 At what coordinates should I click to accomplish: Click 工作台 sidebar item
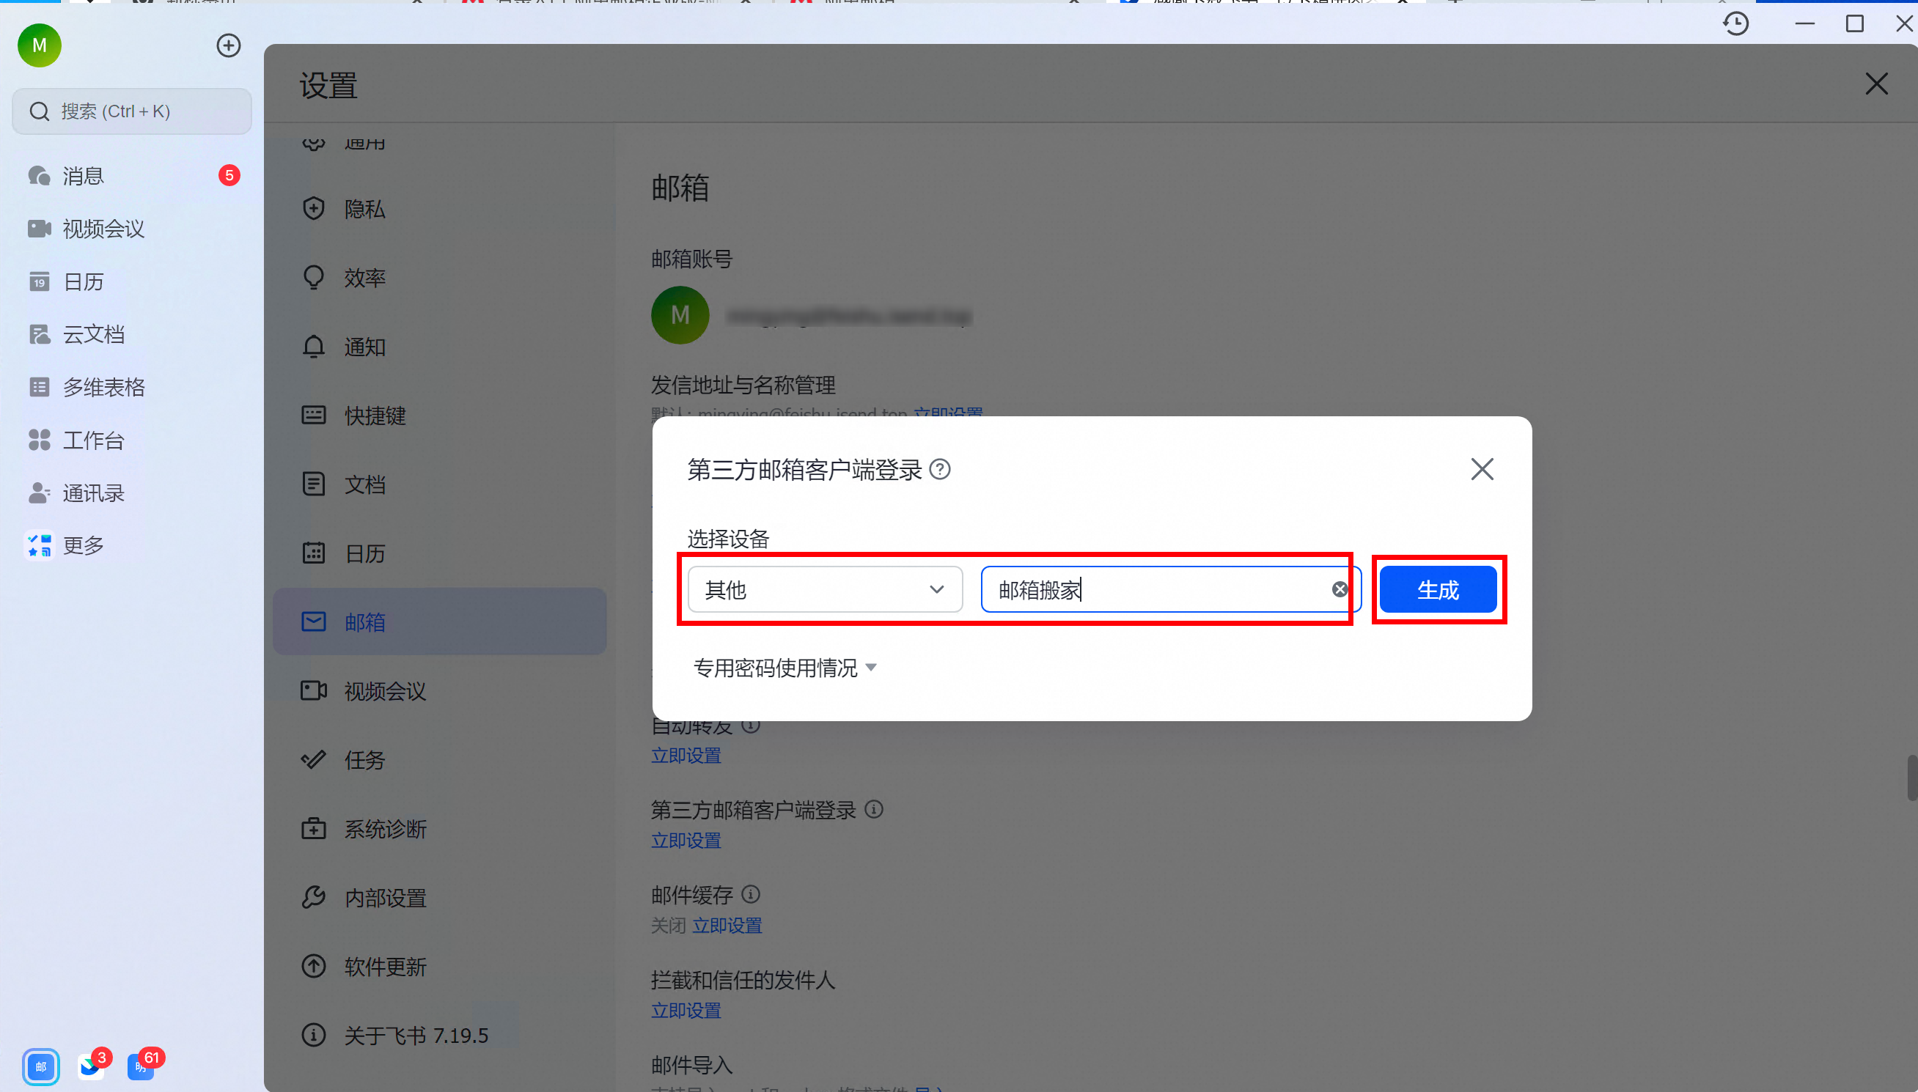point(93,440)
